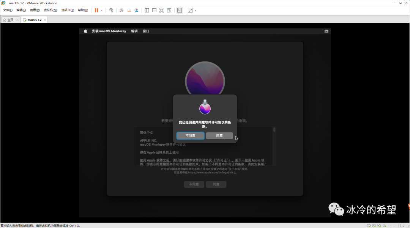Image resolution: width=410 pixels, height=228 pixels.
Task: Click the VMware Workstation logo in title bar
Action: [x=3, y=3]
